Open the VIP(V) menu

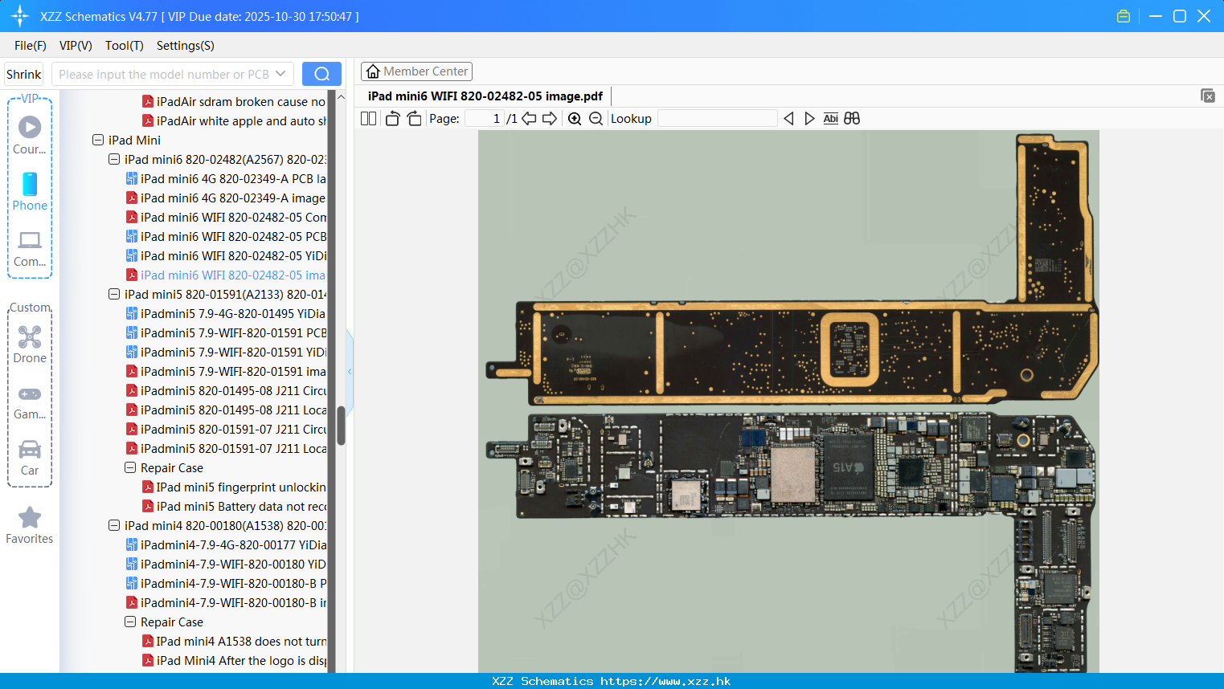pyautogui.click(x=76, y=46)
